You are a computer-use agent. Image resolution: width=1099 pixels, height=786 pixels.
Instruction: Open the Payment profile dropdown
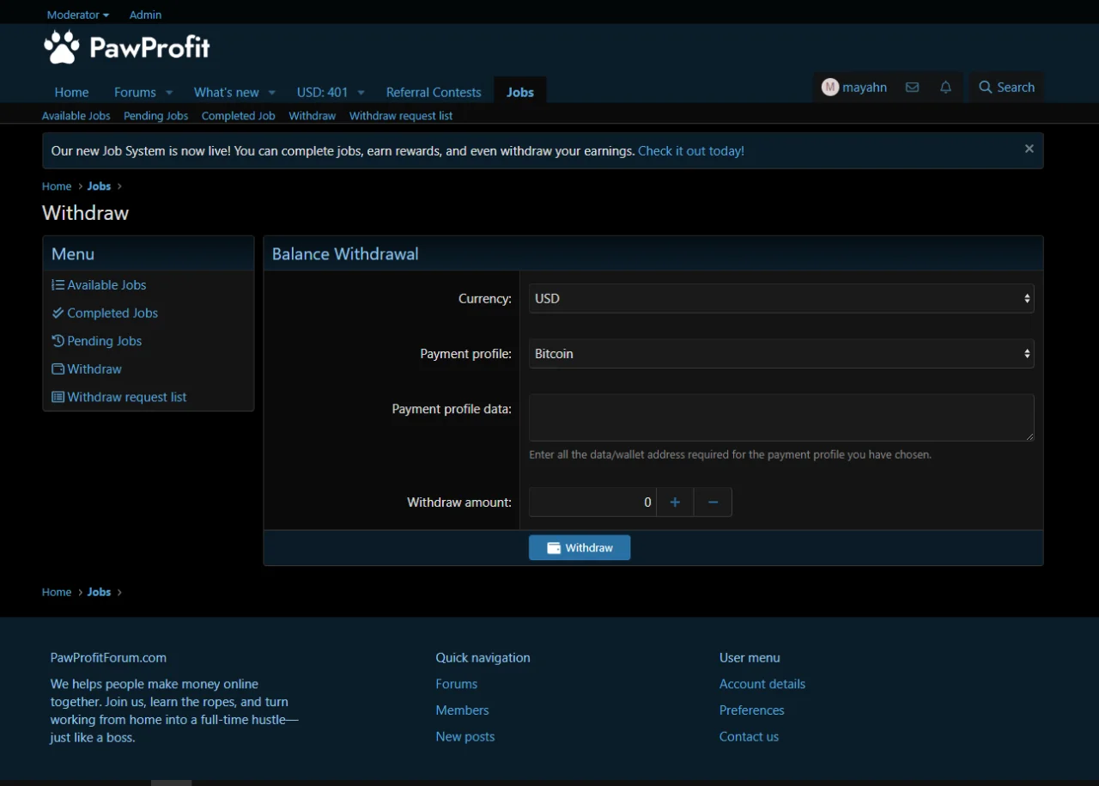coord(780,354)
